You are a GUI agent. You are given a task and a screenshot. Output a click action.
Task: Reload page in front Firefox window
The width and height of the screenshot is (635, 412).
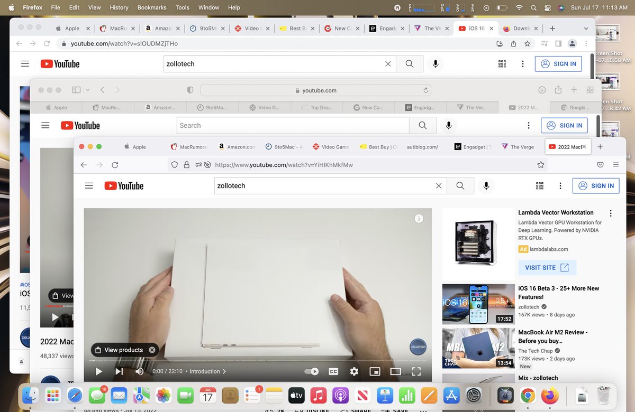tap(115, 165)
